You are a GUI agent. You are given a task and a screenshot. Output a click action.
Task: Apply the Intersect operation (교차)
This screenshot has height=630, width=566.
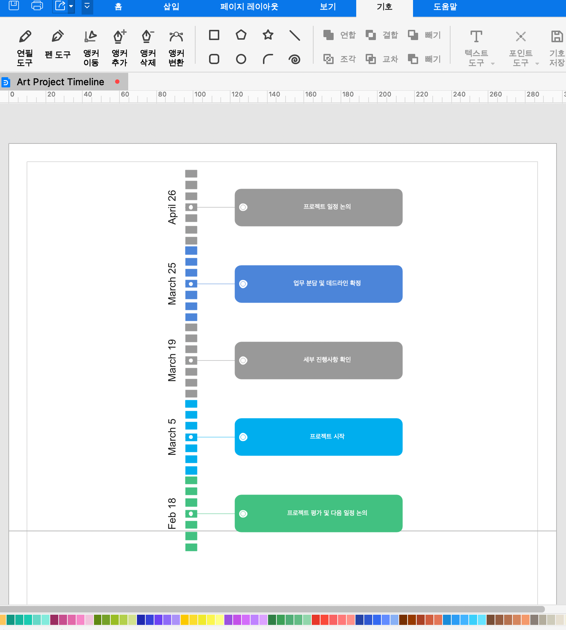click(x=382, y=59)
